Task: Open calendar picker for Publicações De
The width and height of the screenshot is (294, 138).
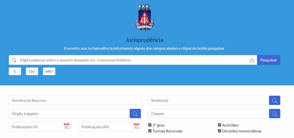Action: 67,126
